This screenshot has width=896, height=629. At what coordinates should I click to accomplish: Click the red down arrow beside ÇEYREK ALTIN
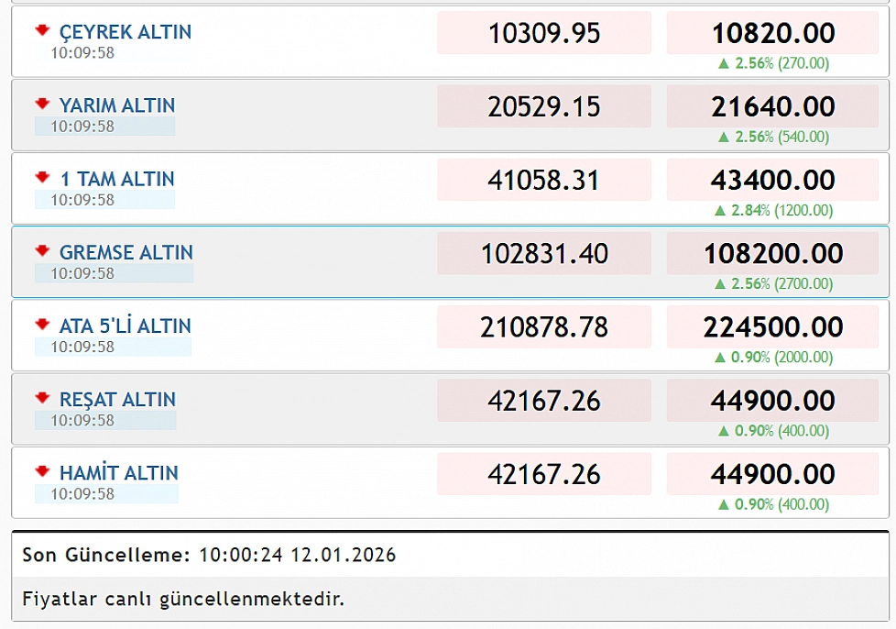click(41, 30)
